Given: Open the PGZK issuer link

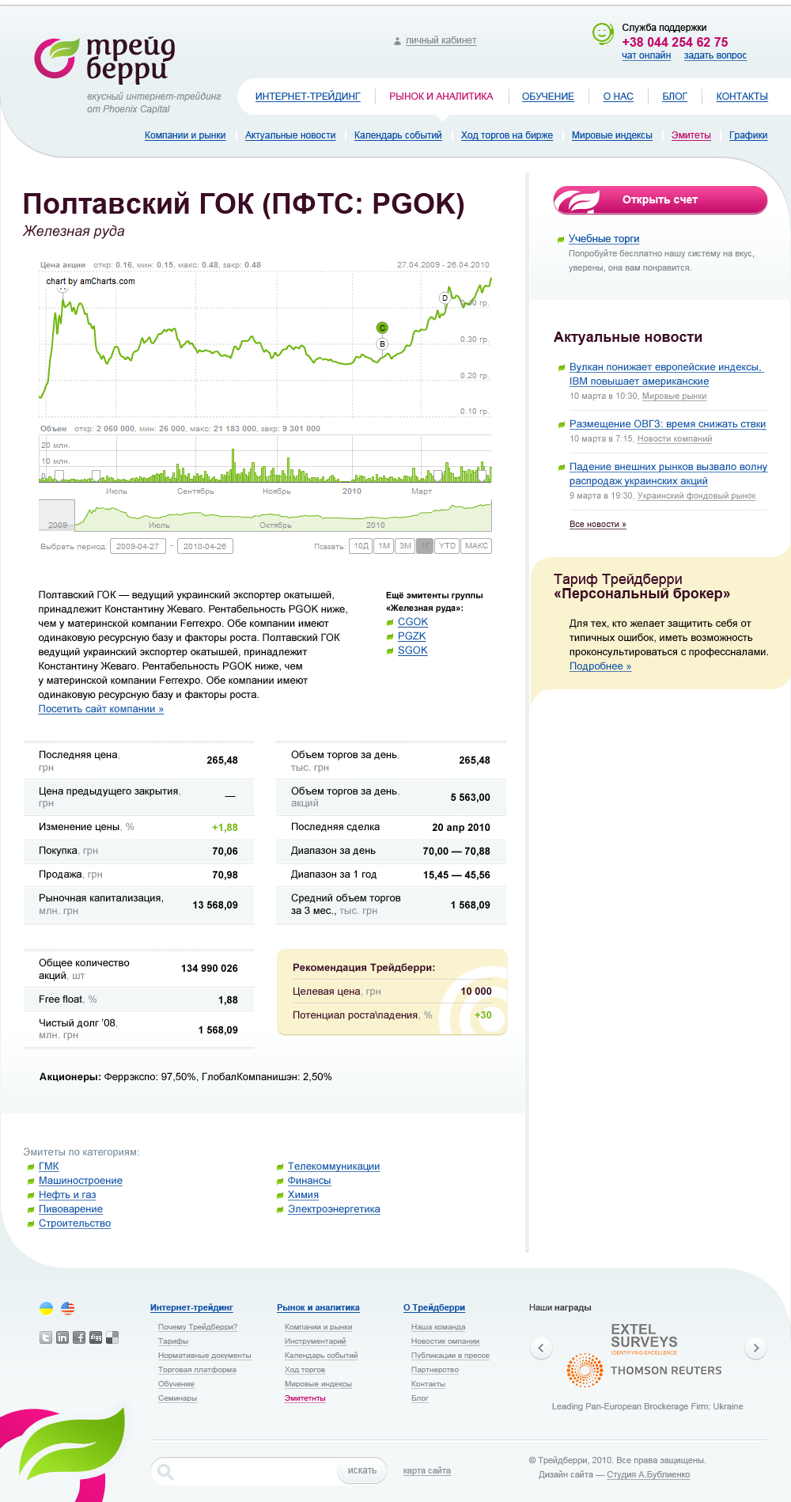Looking at the screenshot, I should point(412,636).
